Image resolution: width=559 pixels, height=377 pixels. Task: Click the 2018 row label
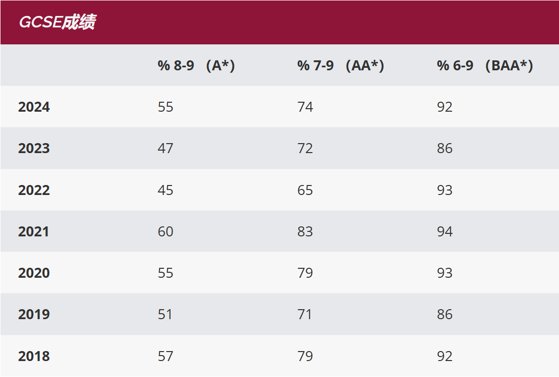tap(34, 357)
